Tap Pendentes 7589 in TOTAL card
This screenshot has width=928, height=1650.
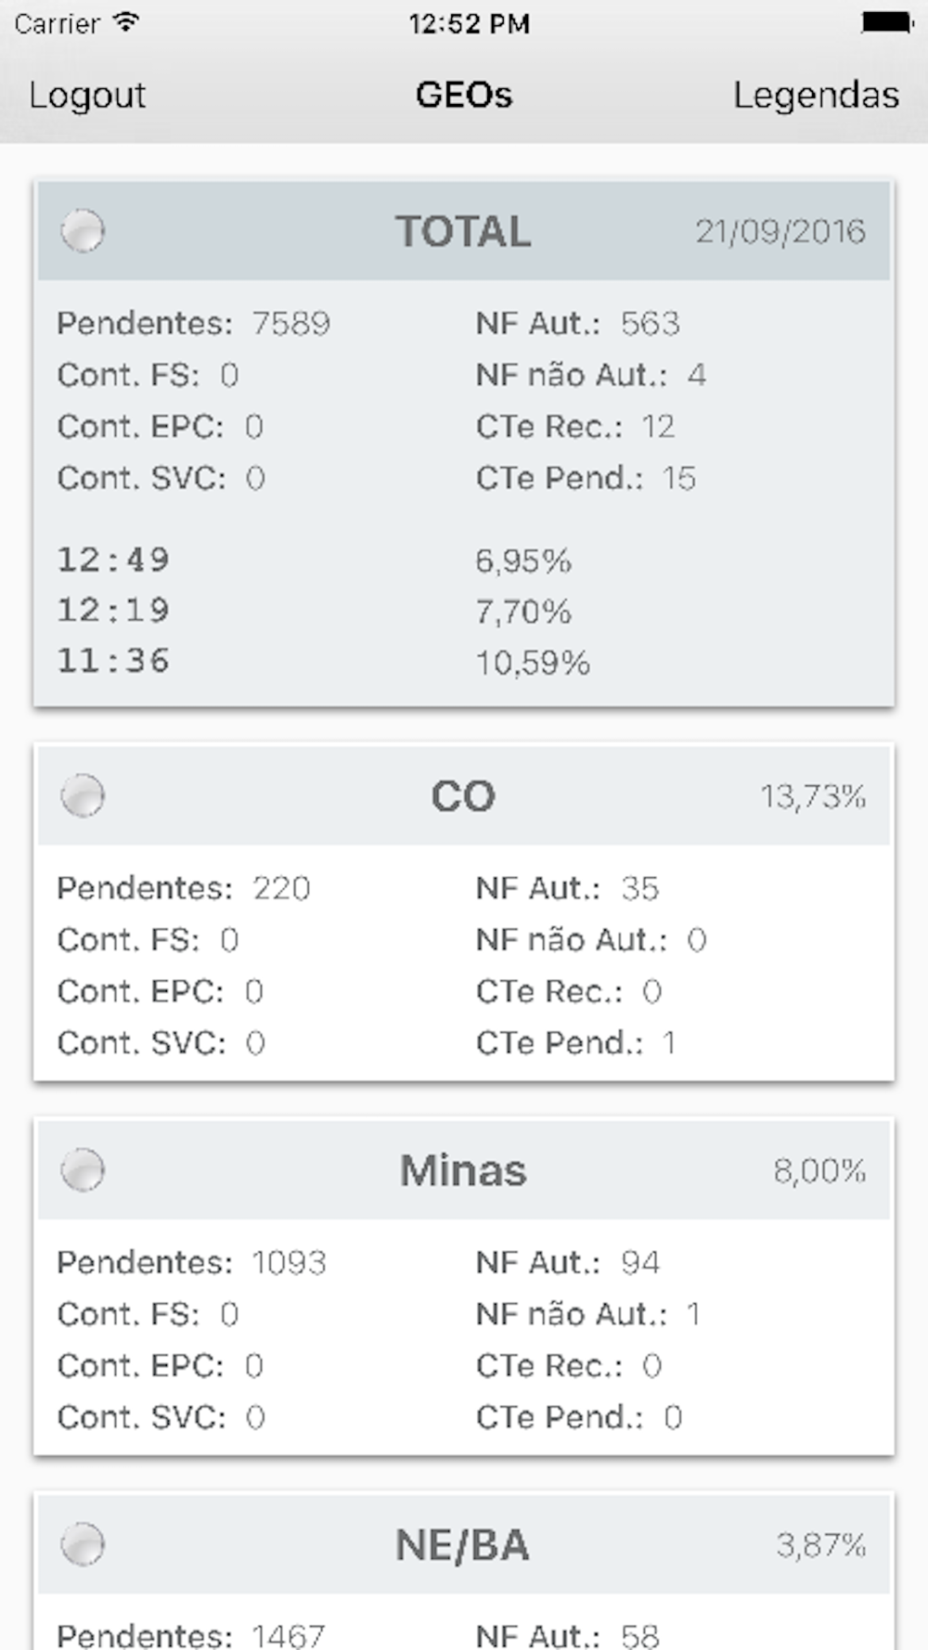[193, 323]
